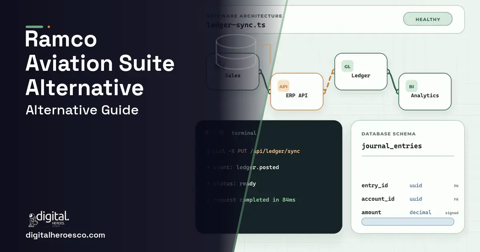
Task: Select the amount field
Action: pos(371,212)
